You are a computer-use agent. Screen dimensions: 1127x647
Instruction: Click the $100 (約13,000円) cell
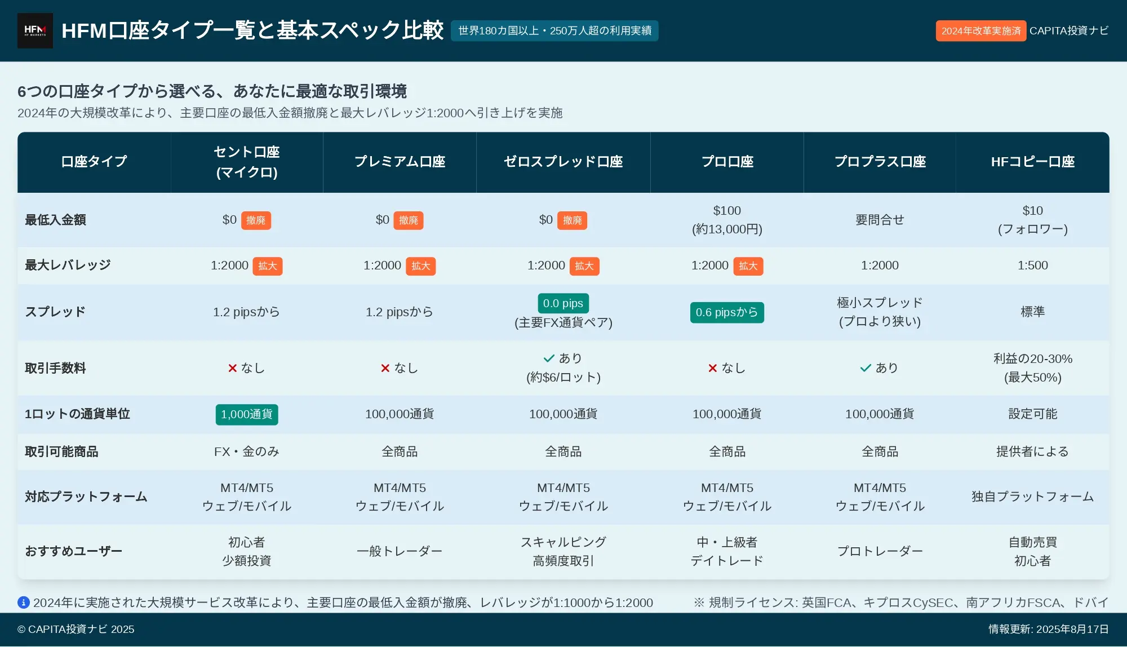click(727, 220)
